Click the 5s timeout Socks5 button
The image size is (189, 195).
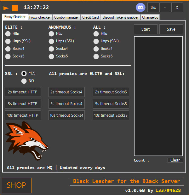click(x=111, y=104)
